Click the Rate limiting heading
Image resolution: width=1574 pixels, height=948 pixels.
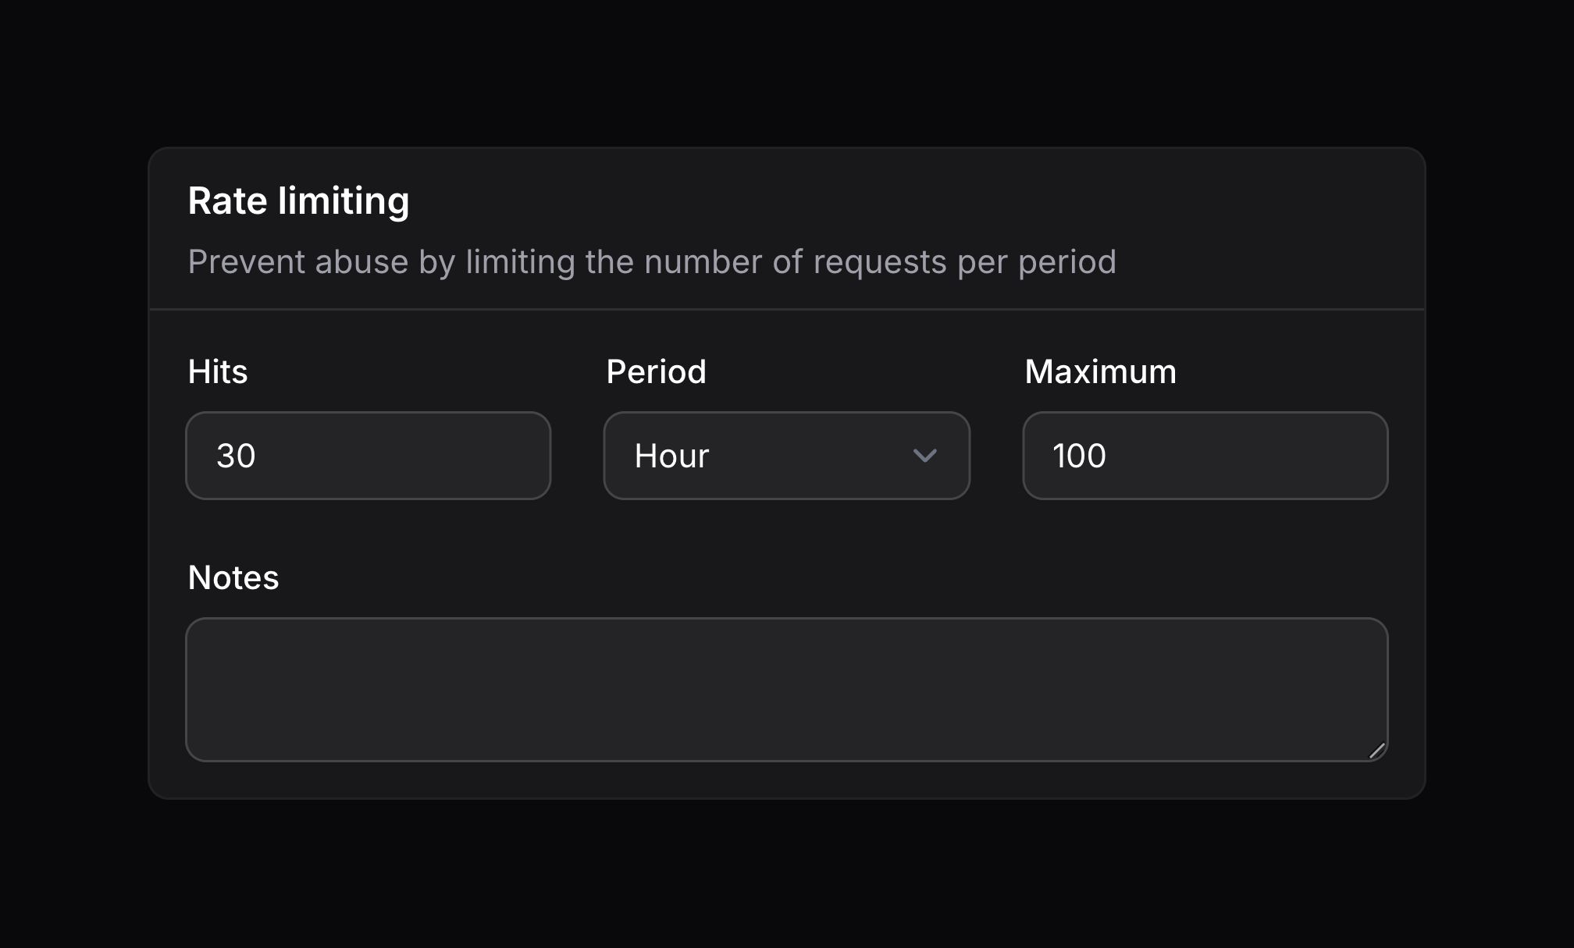pyautogui.click(x=298, y=201)
